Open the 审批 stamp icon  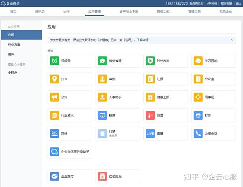pos(102,79)
